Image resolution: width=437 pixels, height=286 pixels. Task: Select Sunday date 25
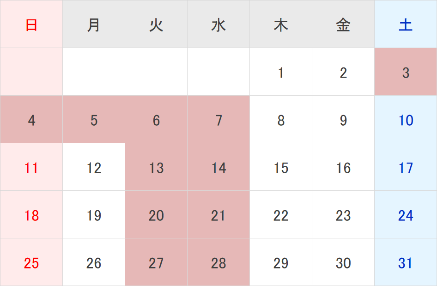click(31, 262)
